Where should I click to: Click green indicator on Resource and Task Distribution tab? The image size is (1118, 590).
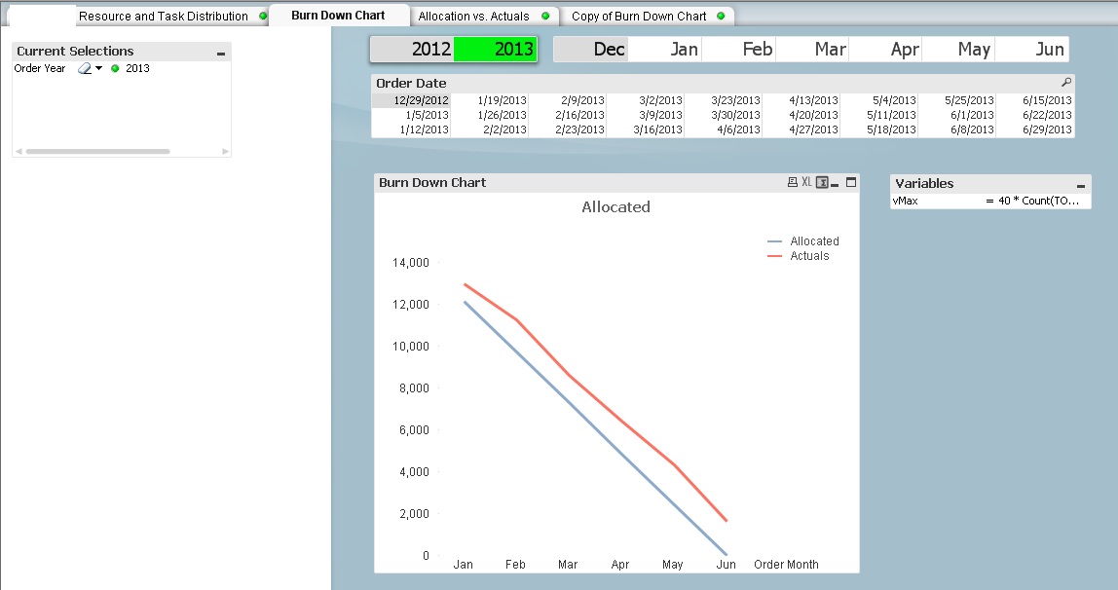263,16
